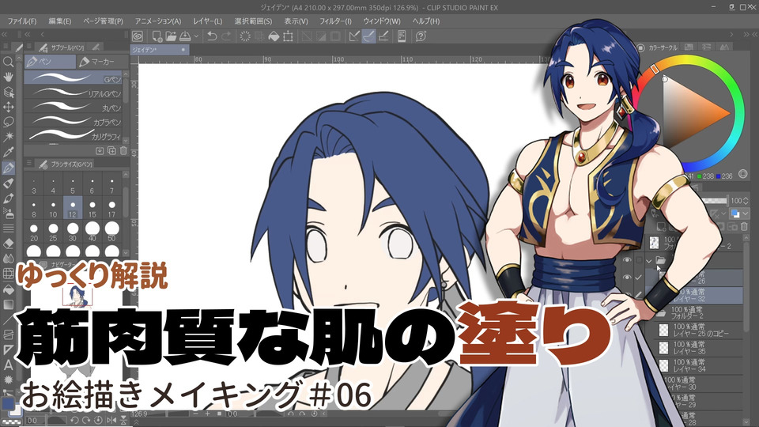
Task: Toggle the lower layer visibility eye
Action: pyautogui.click(x=627, y=278)
